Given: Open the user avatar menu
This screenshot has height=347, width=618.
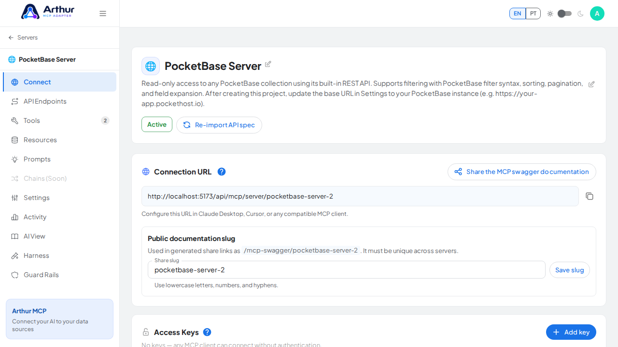Looking at the screenshot, I should pyautogui.click(x=597, y=13).
